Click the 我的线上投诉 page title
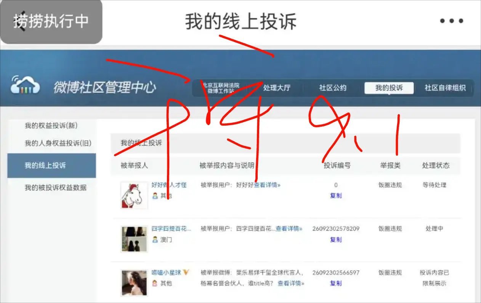 pos(240,21)
